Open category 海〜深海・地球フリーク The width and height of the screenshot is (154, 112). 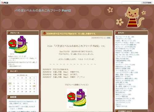click(x=126, y=87)
